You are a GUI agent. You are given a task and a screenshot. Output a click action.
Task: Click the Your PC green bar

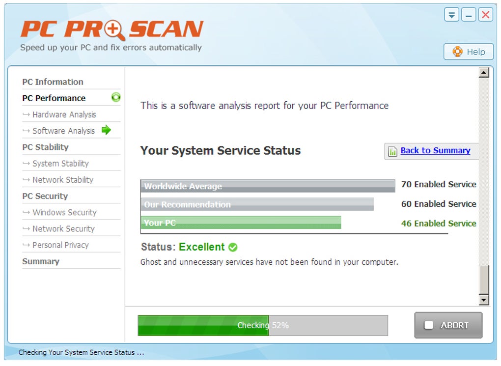[241, 223]
